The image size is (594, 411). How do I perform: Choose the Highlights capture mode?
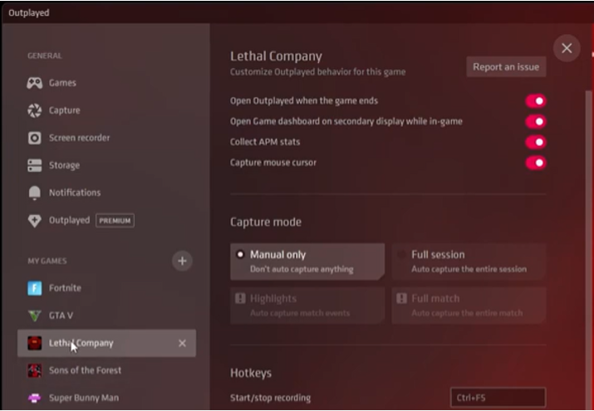click(x=307, y=306)
